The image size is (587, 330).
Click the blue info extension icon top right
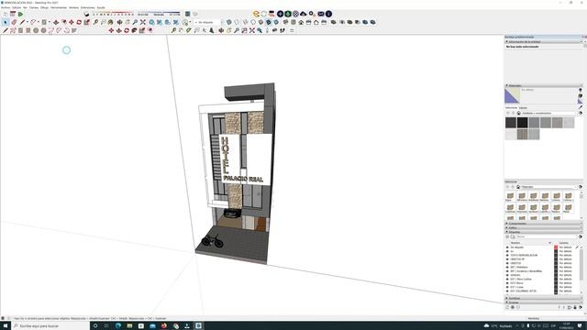pos(328,14)
